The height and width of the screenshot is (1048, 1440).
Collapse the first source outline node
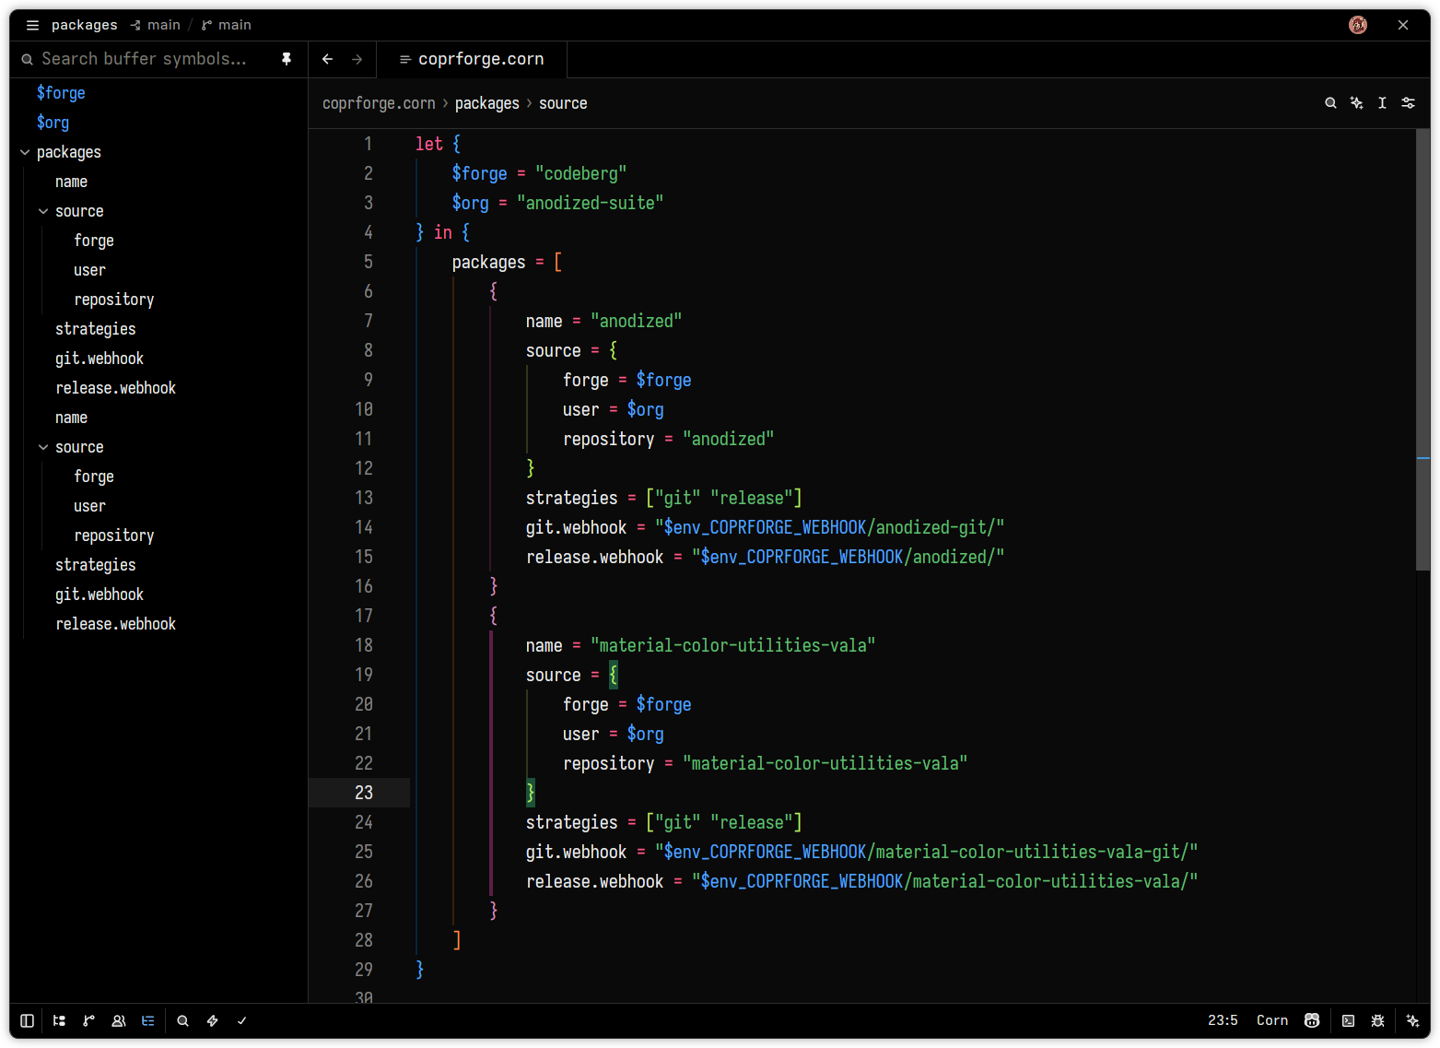coord(43,211)
